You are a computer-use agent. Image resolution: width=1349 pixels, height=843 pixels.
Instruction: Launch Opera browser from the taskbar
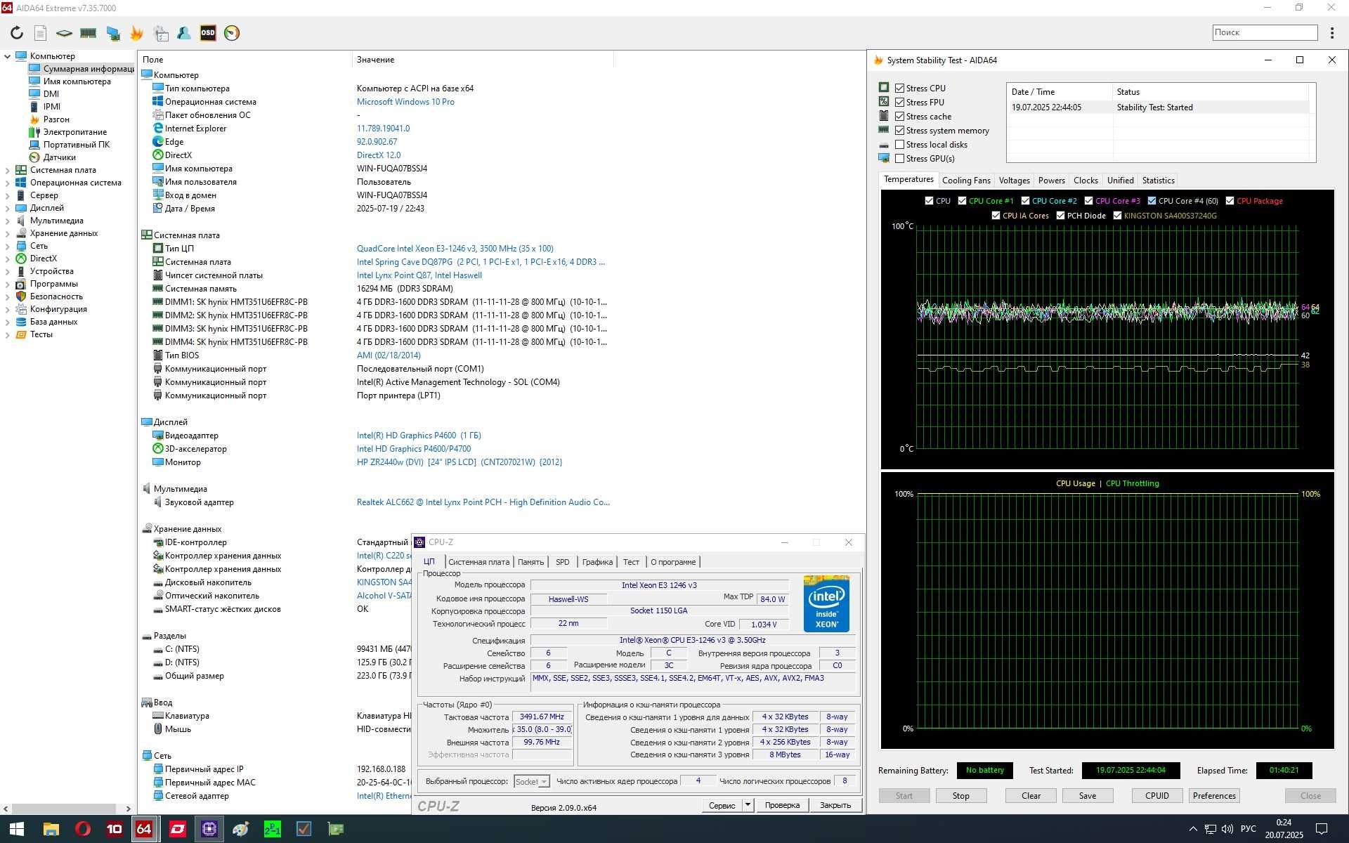point(83,829)
